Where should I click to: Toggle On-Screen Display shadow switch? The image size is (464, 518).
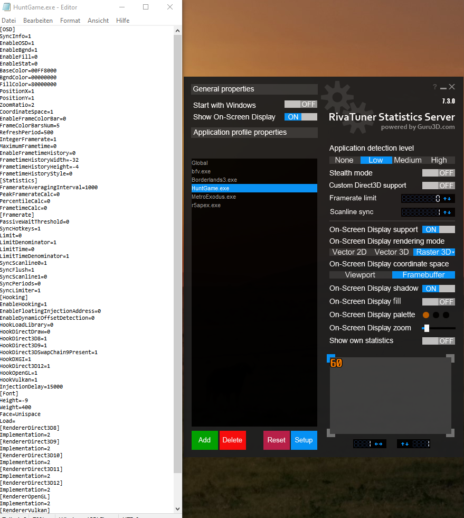[438, 289]
